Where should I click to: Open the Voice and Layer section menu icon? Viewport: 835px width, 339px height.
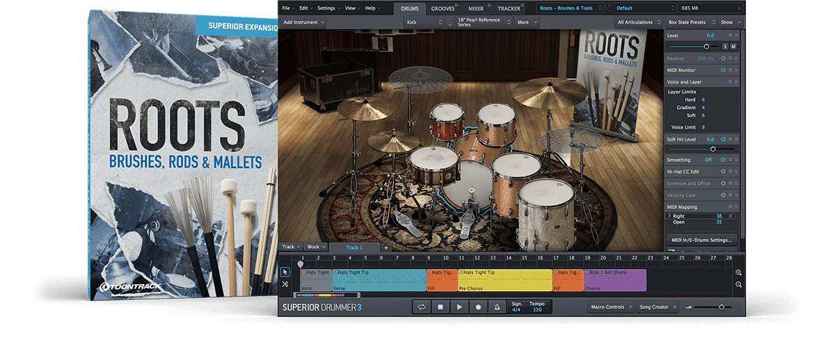tap(730, 82)
